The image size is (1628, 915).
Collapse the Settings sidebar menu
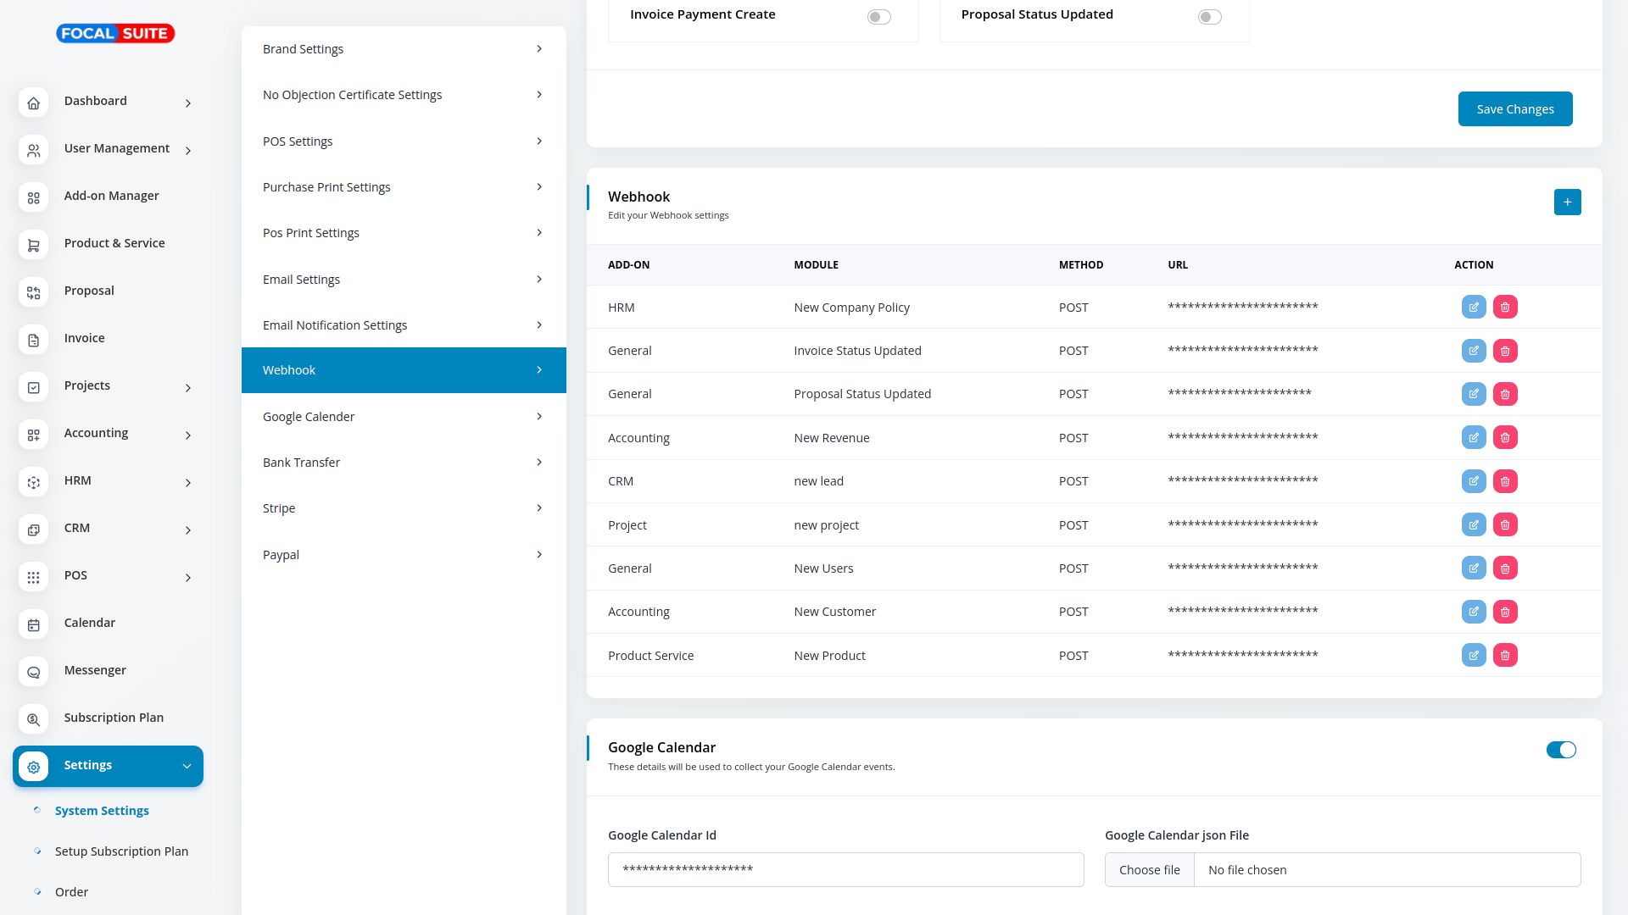point(187,767)
